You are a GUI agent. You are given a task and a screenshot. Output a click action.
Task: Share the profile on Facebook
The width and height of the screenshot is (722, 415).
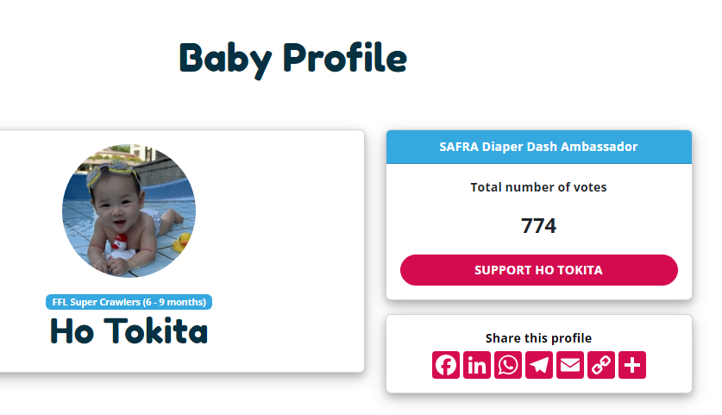[x=446, y=365]
